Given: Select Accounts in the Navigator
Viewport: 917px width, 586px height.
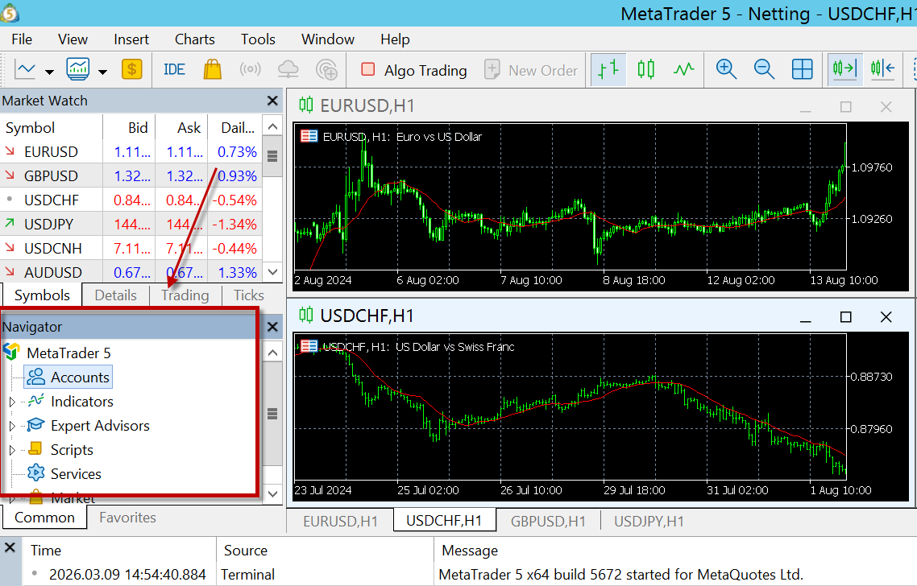Looking at the screenshot, I should tap(79, 377).
